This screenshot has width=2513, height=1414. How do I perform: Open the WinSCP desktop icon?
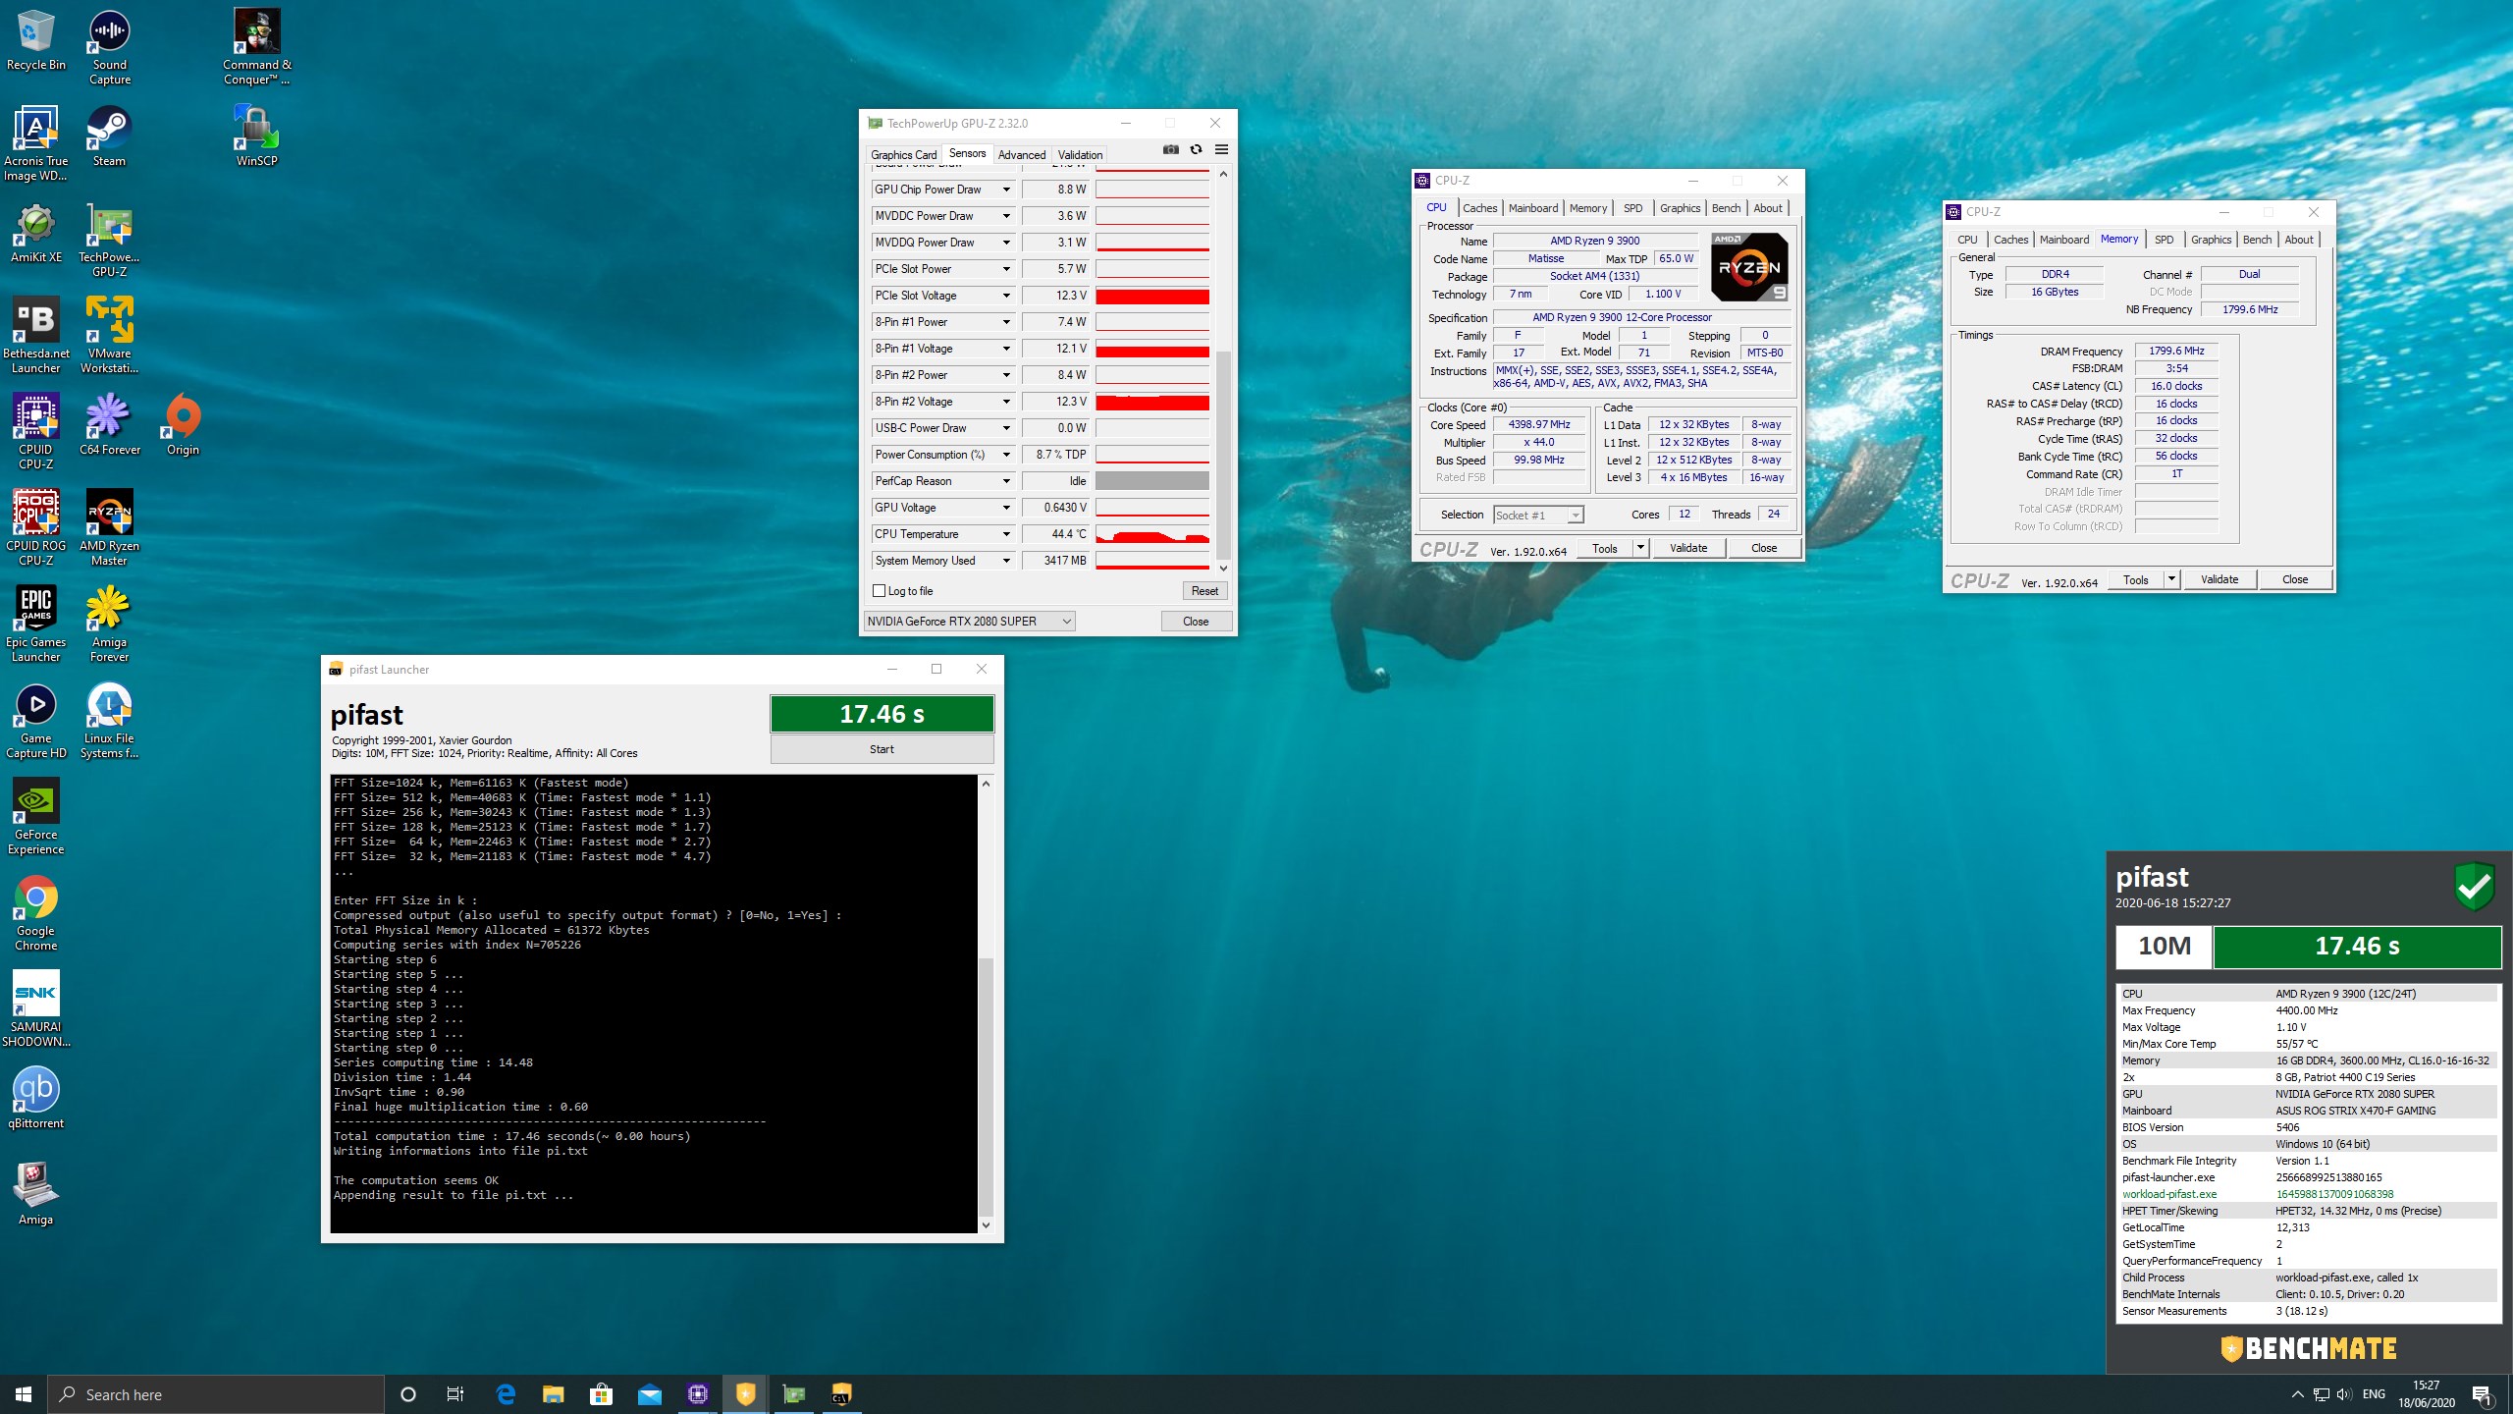256,136
